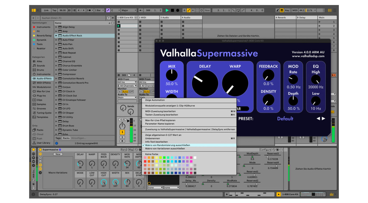Toggle the metronome button
The height and width of the screenshot is (203, 368).
click(89, 10)
